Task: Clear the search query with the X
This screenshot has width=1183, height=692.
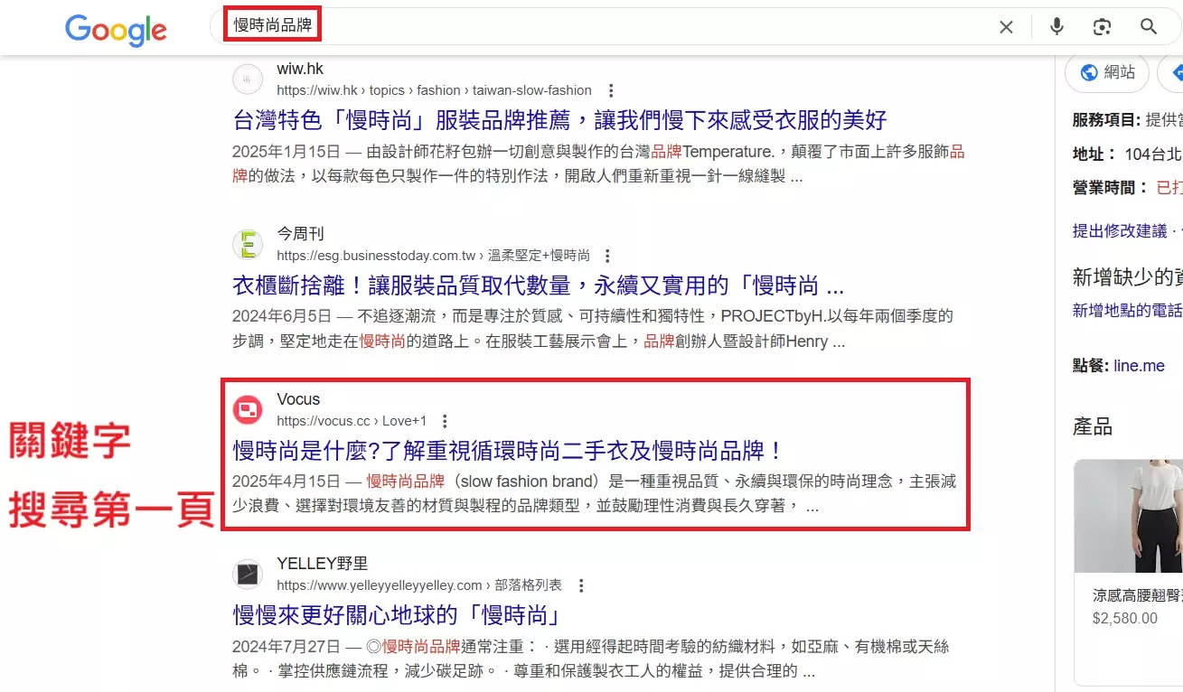Action: (1006, 27)
